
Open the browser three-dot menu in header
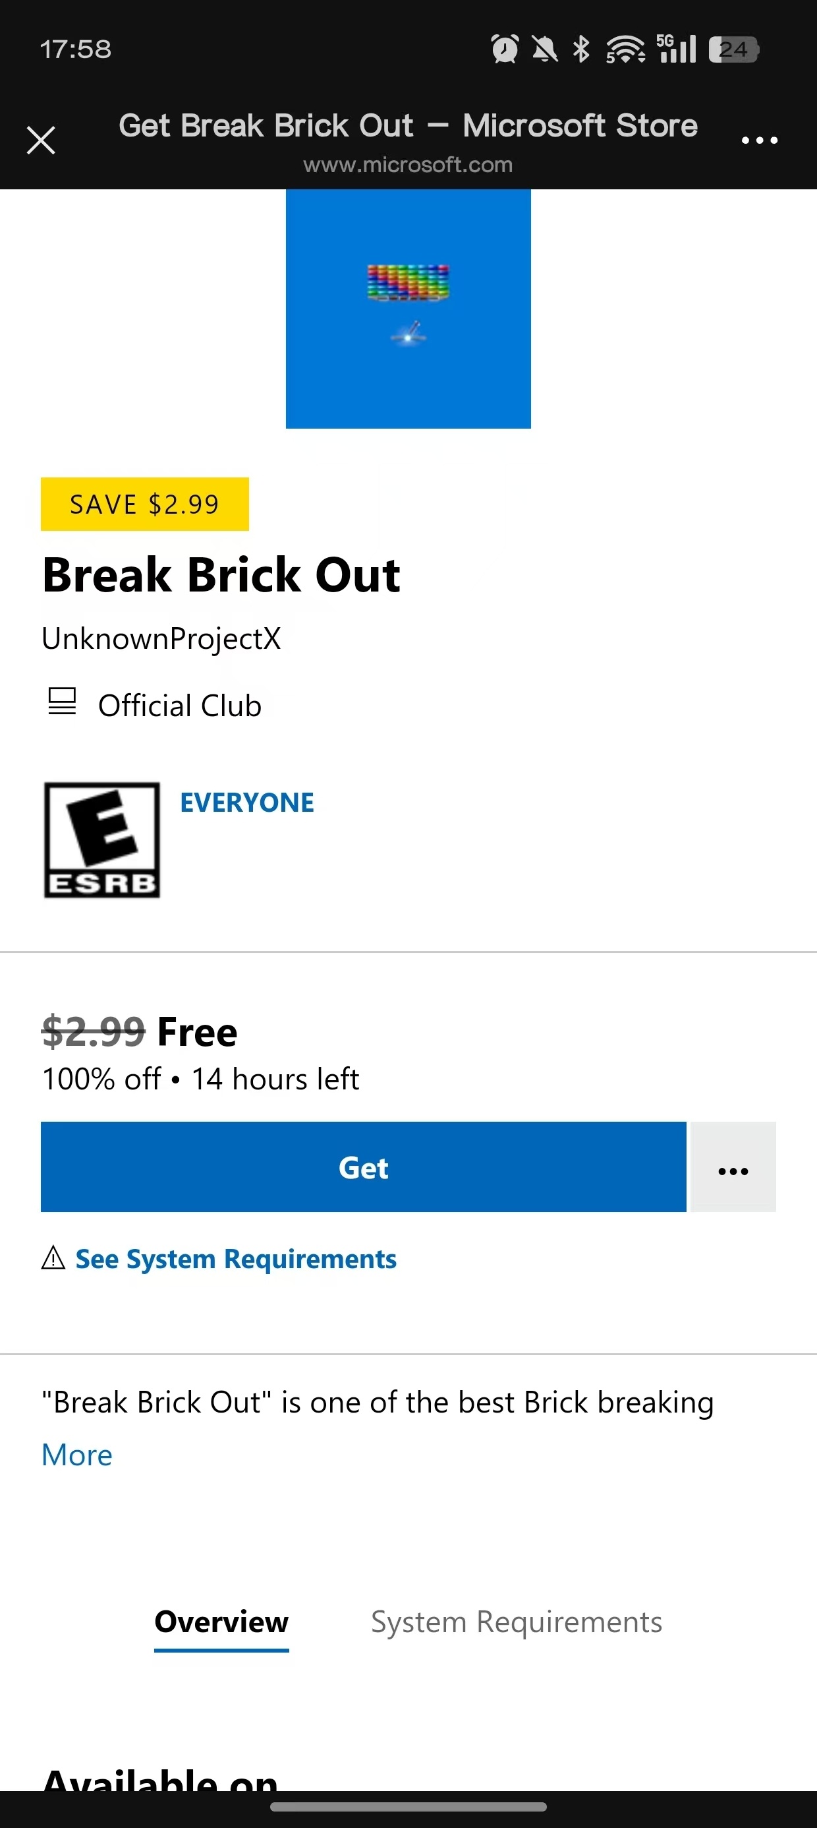759,140
